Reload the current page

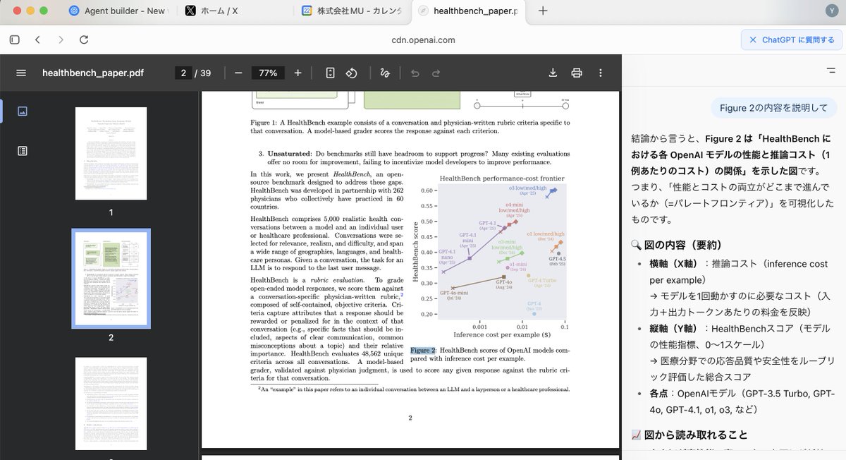coord(84,40)
